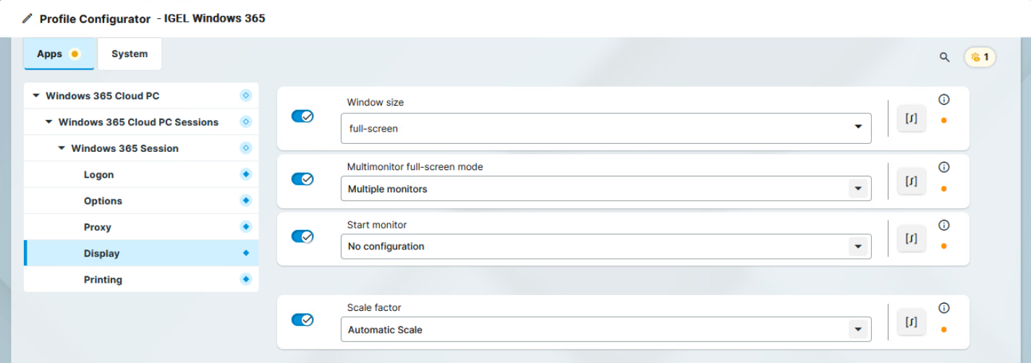Click the search magnifier icon
Screen dimensions: 1031x363
coord(944,57)
